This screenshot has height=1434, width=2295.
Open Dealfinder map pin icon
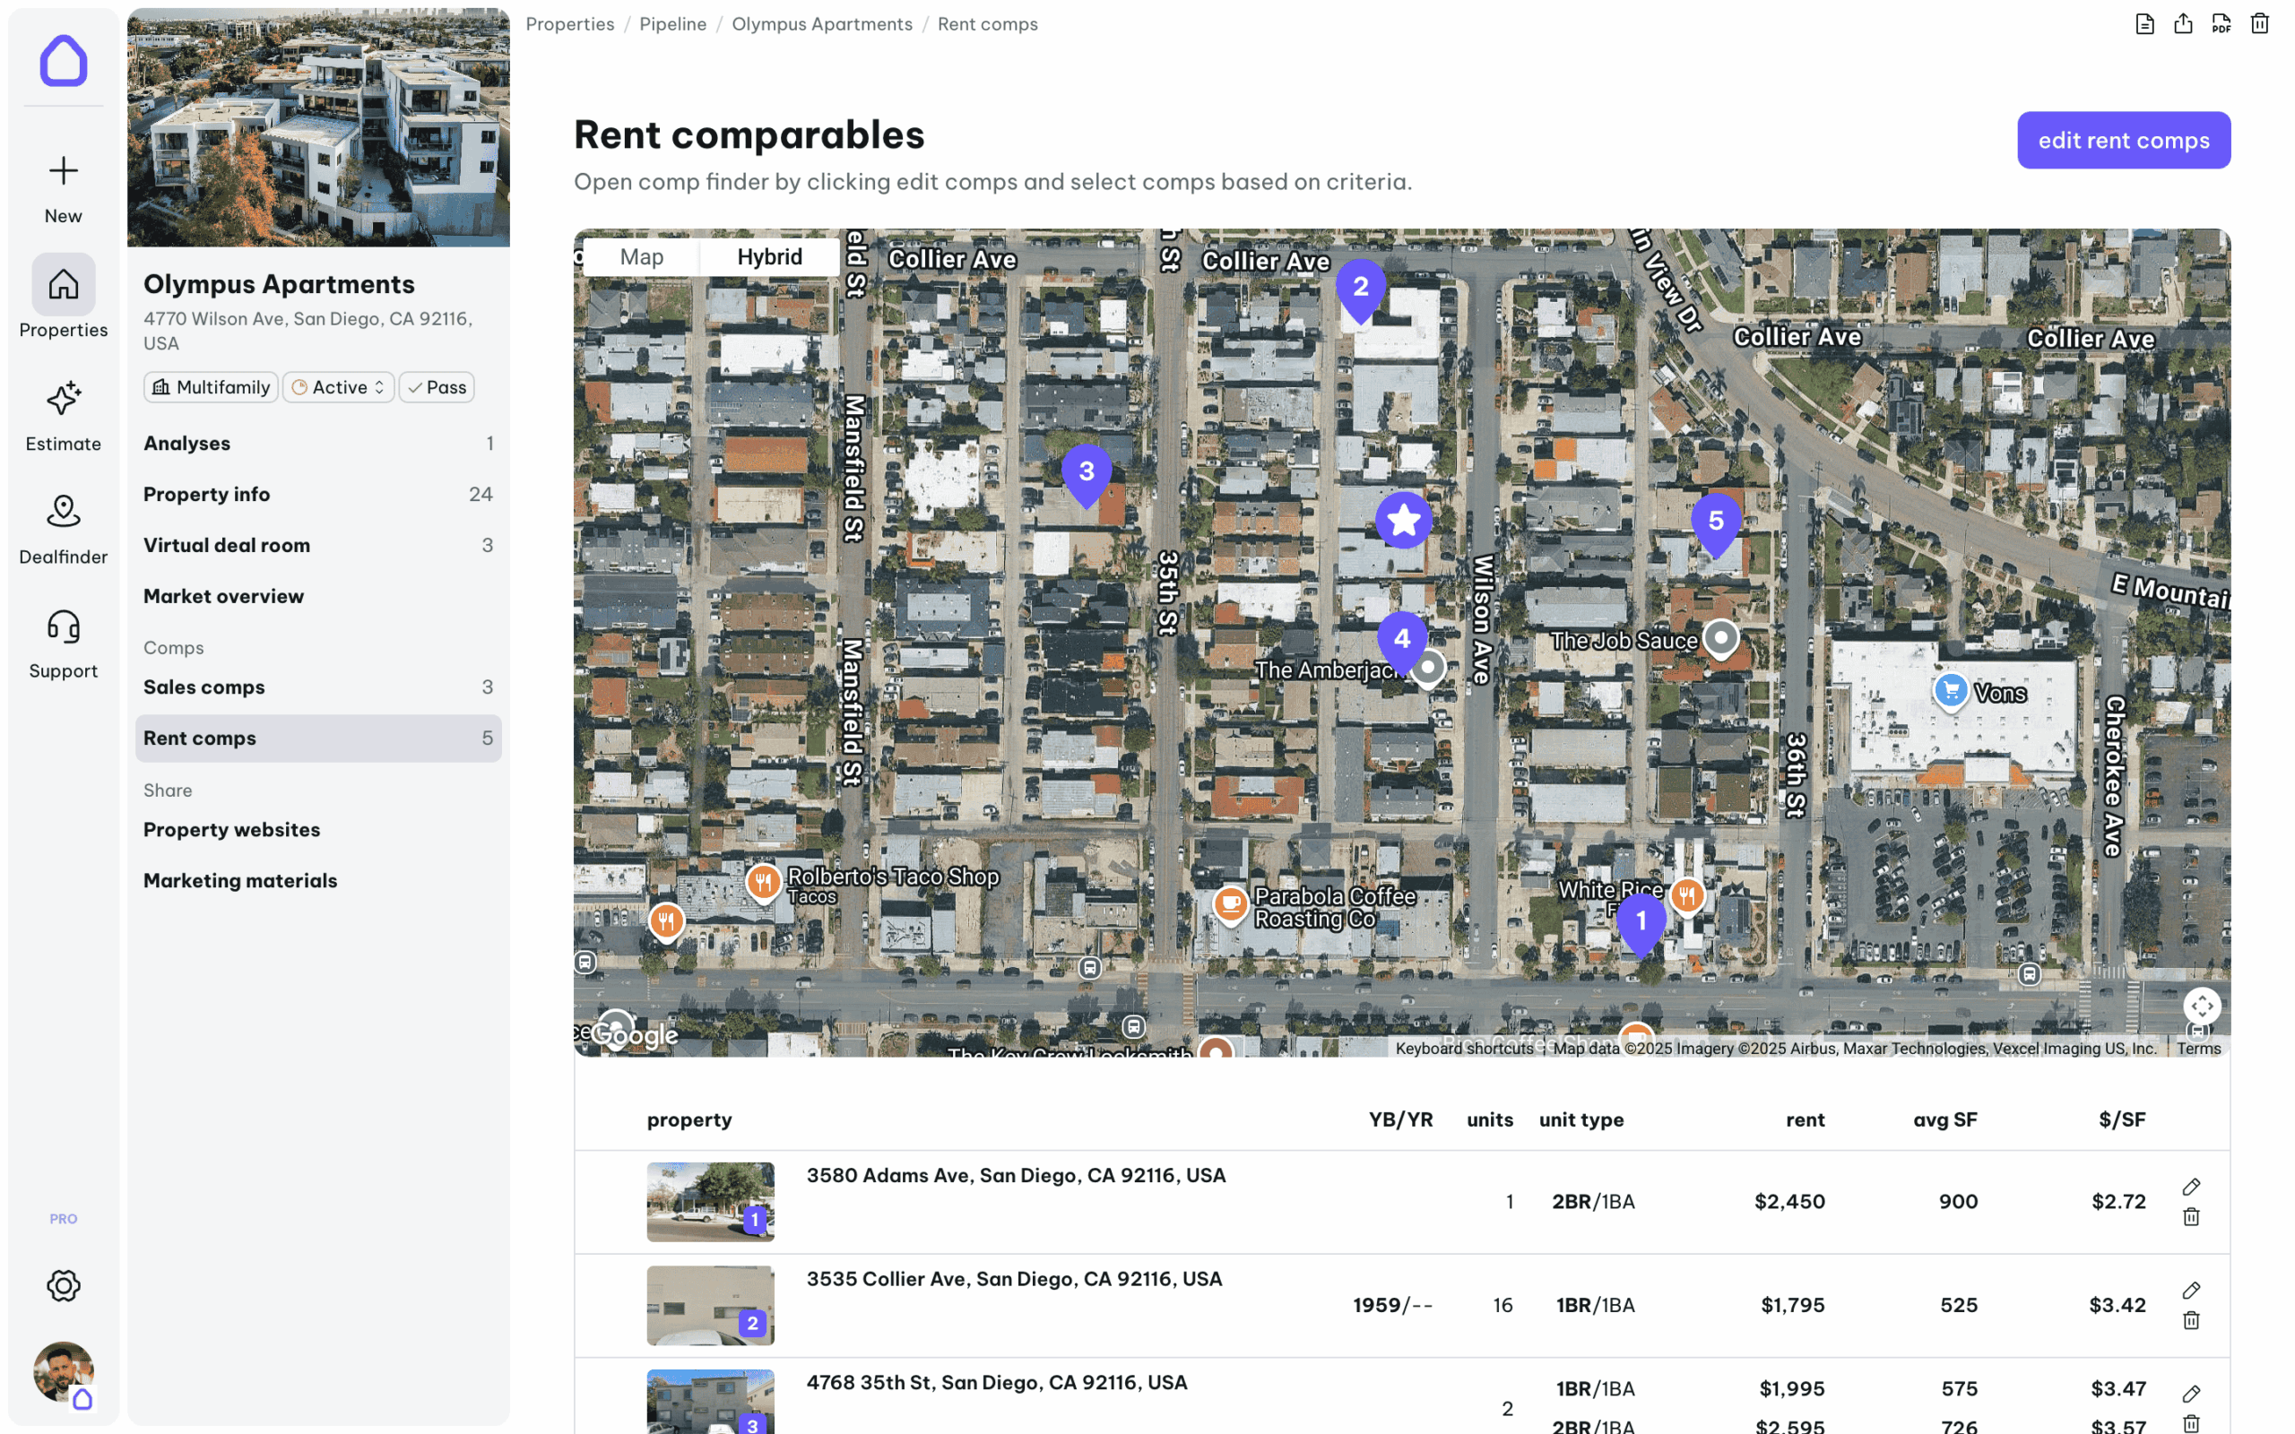coord(63,511)
